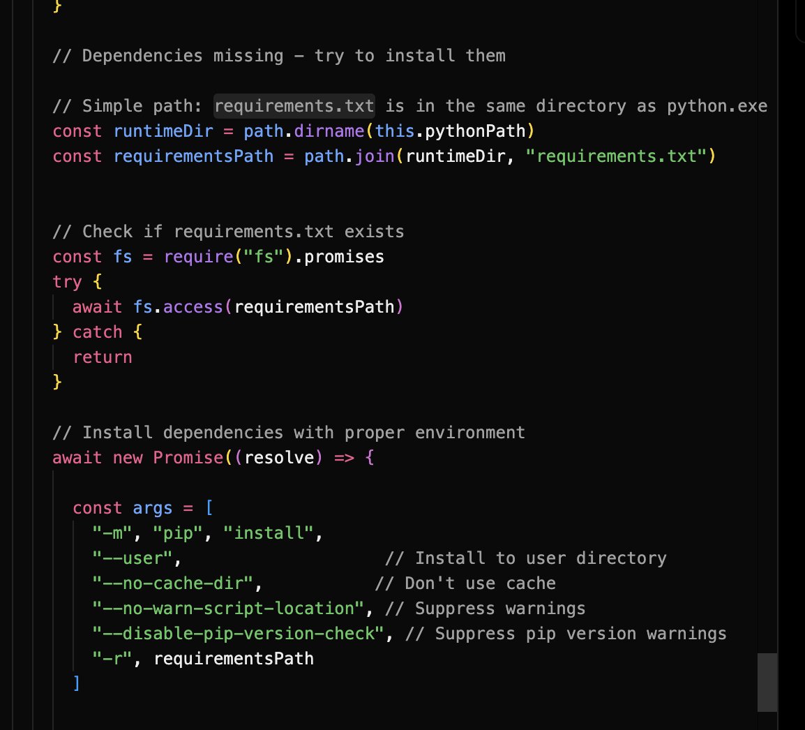The image size is (805, 730).
Task: Click "join" in the path.join call
Action: click(375, 156)
